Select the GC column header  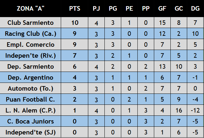[178, 8]
